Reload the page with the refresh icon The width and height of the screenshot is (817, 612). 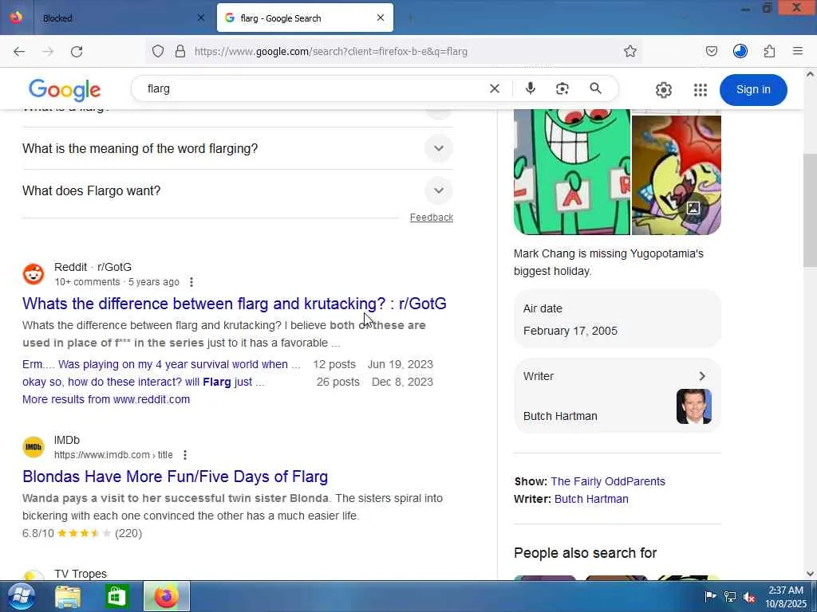pyautogui.click(x=77, y=52)
